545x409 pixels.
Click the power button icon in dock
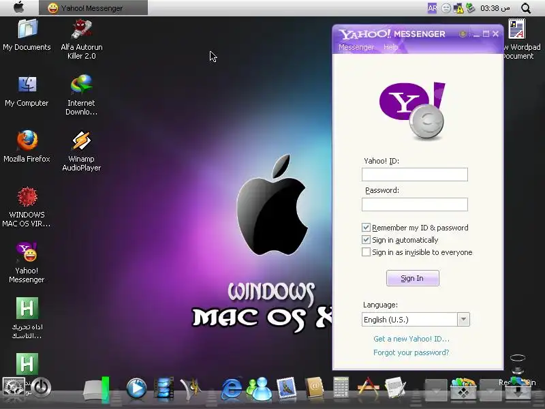point(41,387)
